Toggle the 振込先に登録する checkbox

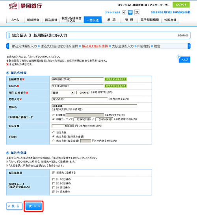[x=53, y=173]
